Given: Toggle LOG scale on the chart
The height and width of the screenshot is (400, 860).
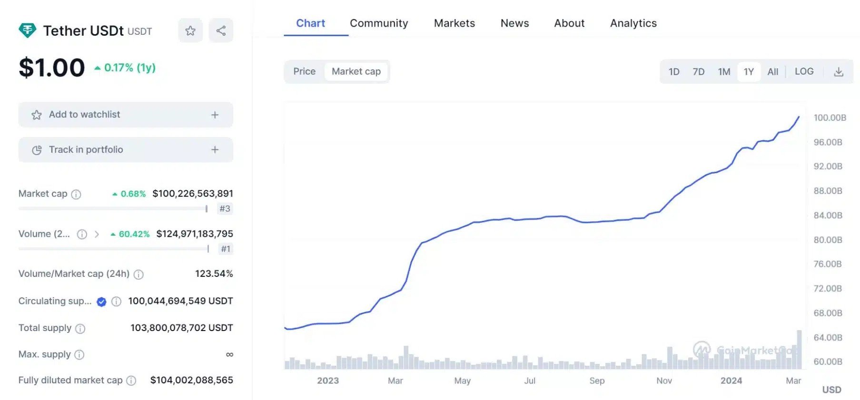Looking at the screenshot, I should (x=804, y=71).
